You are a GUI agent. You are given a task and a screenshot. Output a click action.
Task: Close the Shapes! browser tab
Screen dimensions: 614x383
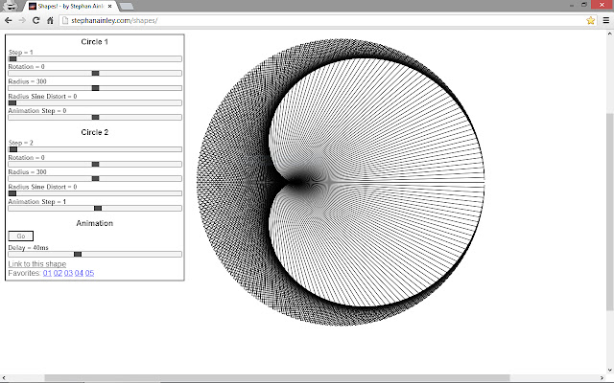pyautogui.click(x=110, y=6)
